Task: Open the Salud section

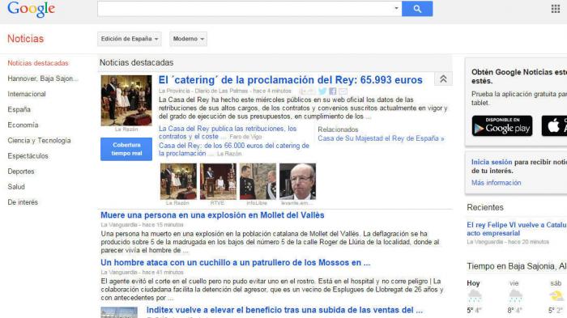Action: click(16, 187)
